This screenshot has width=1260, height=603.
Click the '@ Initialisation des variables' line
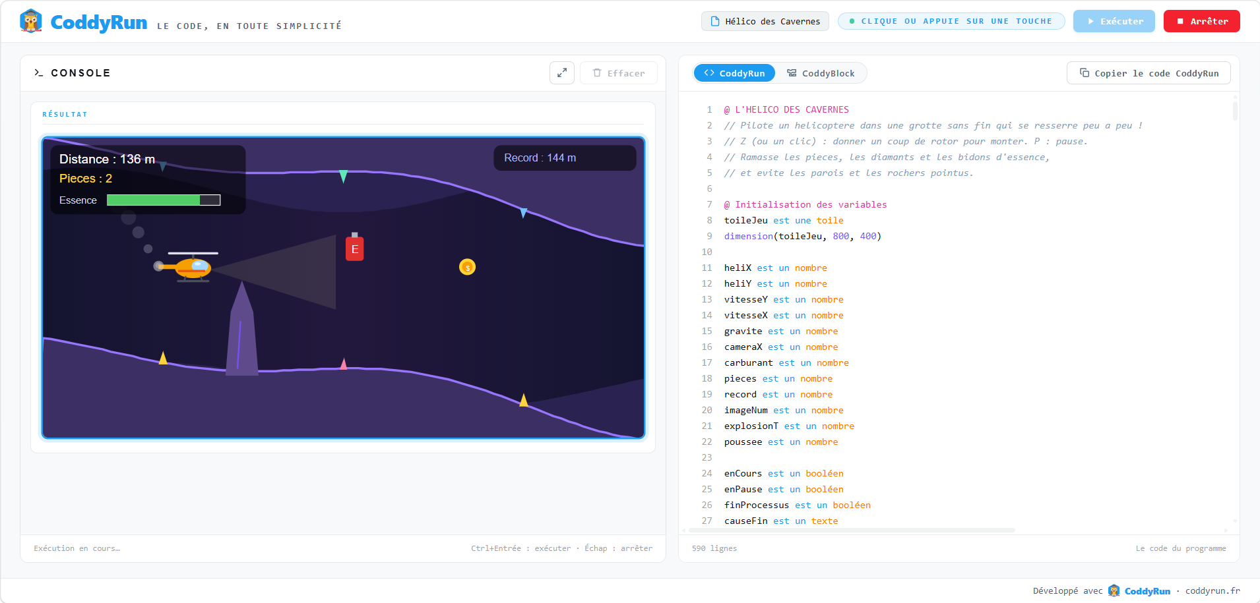click(x=805, y=204)
